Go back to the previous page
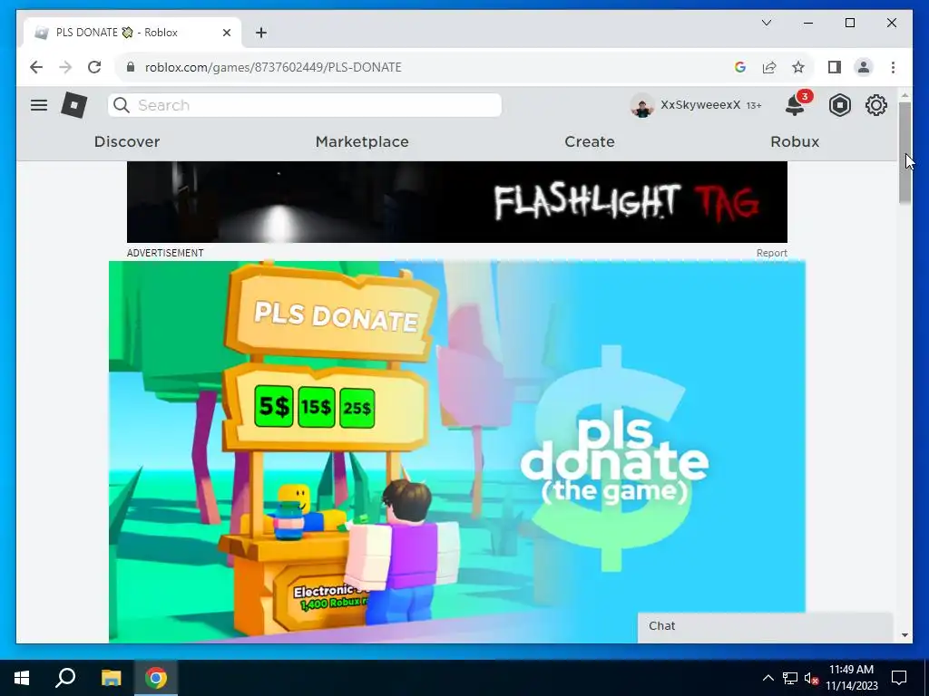Screen dimensions: 929x696 (36, 67)
